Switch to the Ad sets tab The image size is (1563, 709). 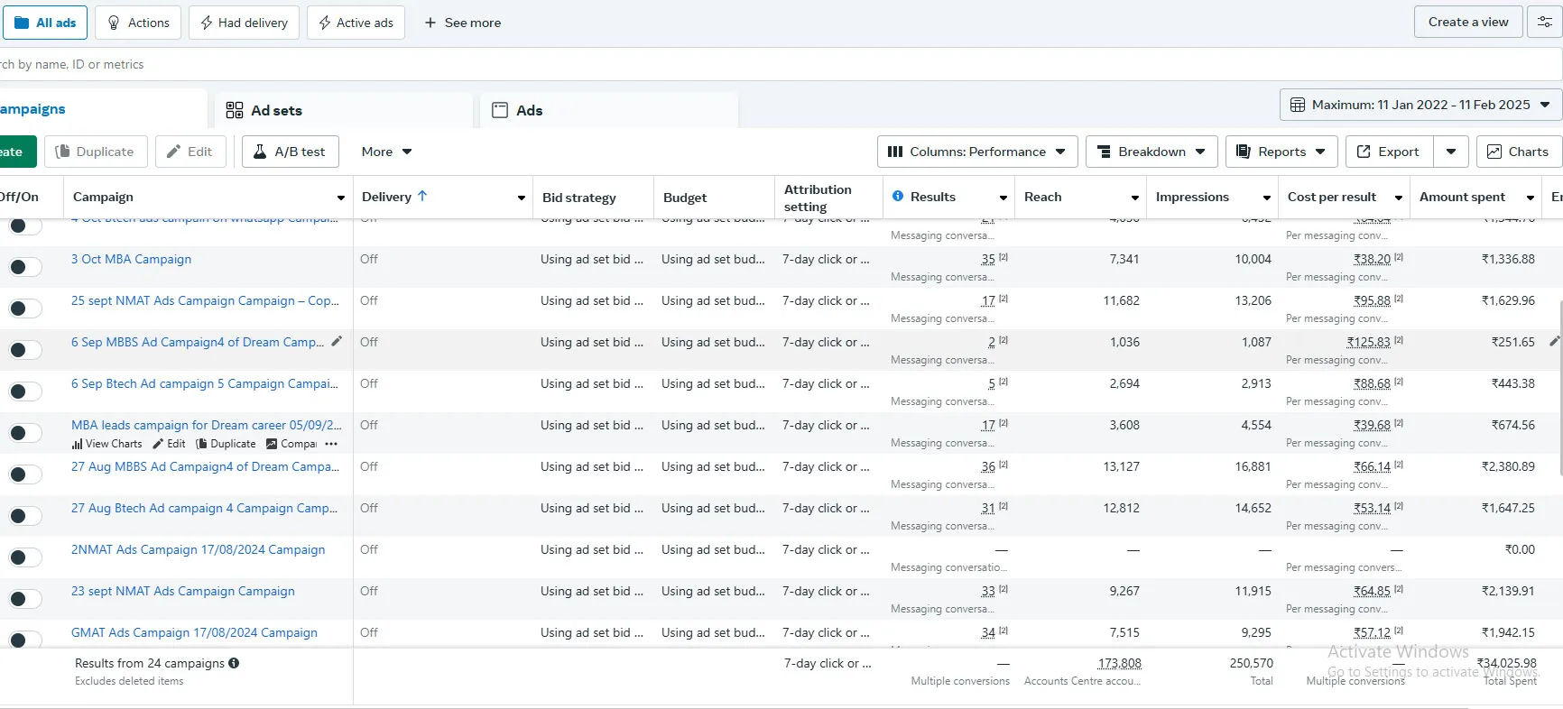(276, 110)
